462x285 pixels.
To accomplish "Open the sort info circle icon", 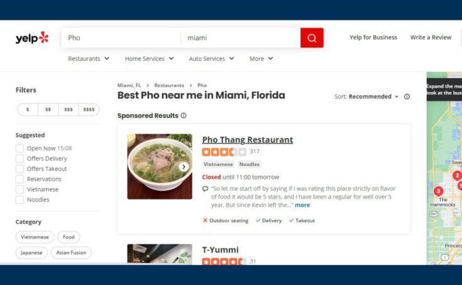I will coord(407,96).
